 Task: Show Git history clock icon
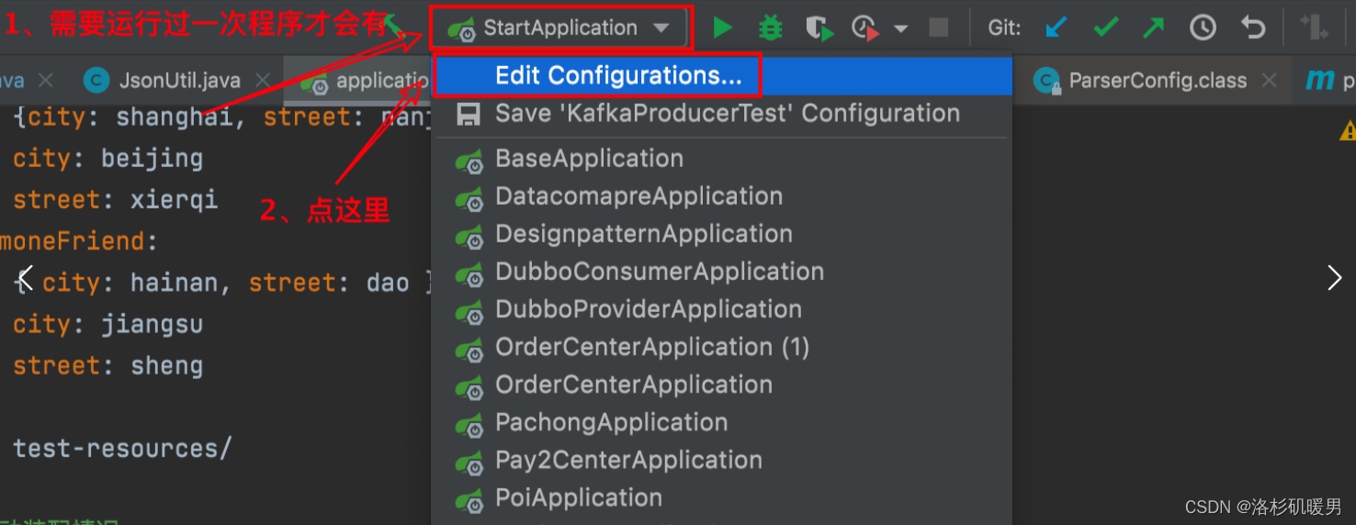click(x=1203, y=28)
